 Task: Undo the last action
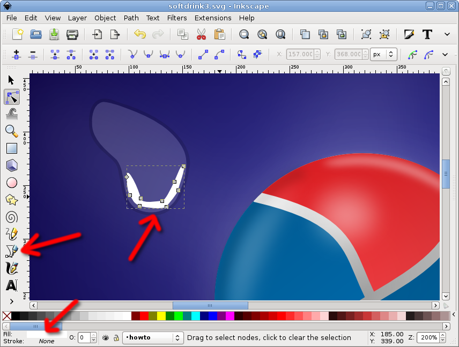click(x=140, y=34)
